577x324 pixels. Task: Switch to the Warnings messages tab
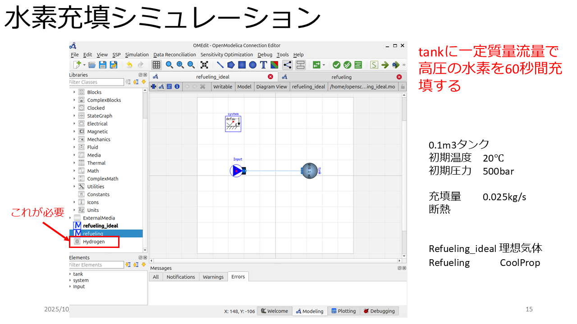click(x=213, y=277)
